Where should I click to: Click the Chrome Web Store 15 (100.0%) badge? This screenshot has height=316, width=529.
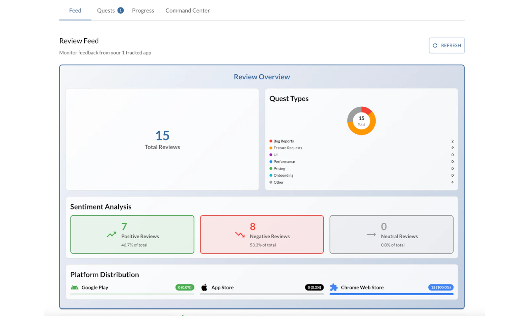441,288
